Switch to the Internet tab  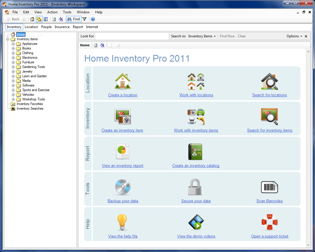92,27
